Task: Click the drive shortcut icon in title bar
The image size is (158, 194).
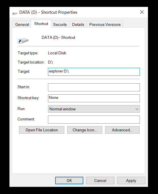Action: (15, 13)
